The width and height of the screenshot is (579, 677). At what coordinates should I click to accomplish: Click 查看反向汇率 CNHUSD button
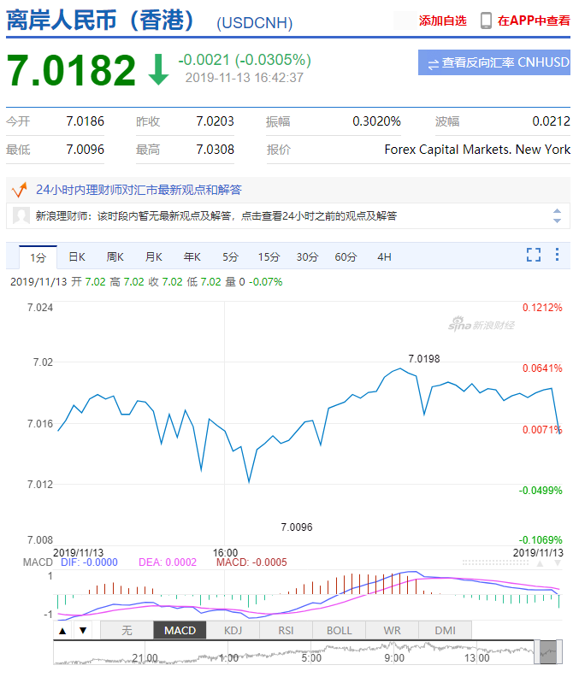494,62
